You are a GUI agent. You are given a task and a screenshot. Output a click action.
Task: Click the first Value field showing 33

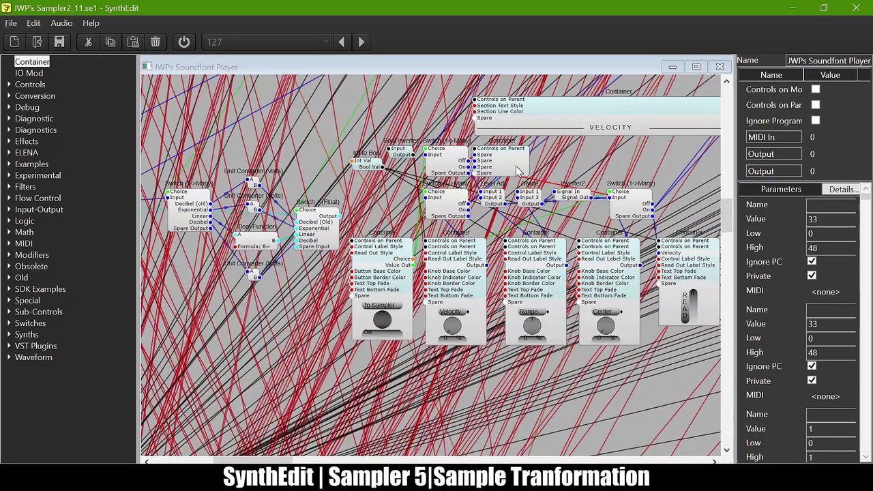coord(831,220)
